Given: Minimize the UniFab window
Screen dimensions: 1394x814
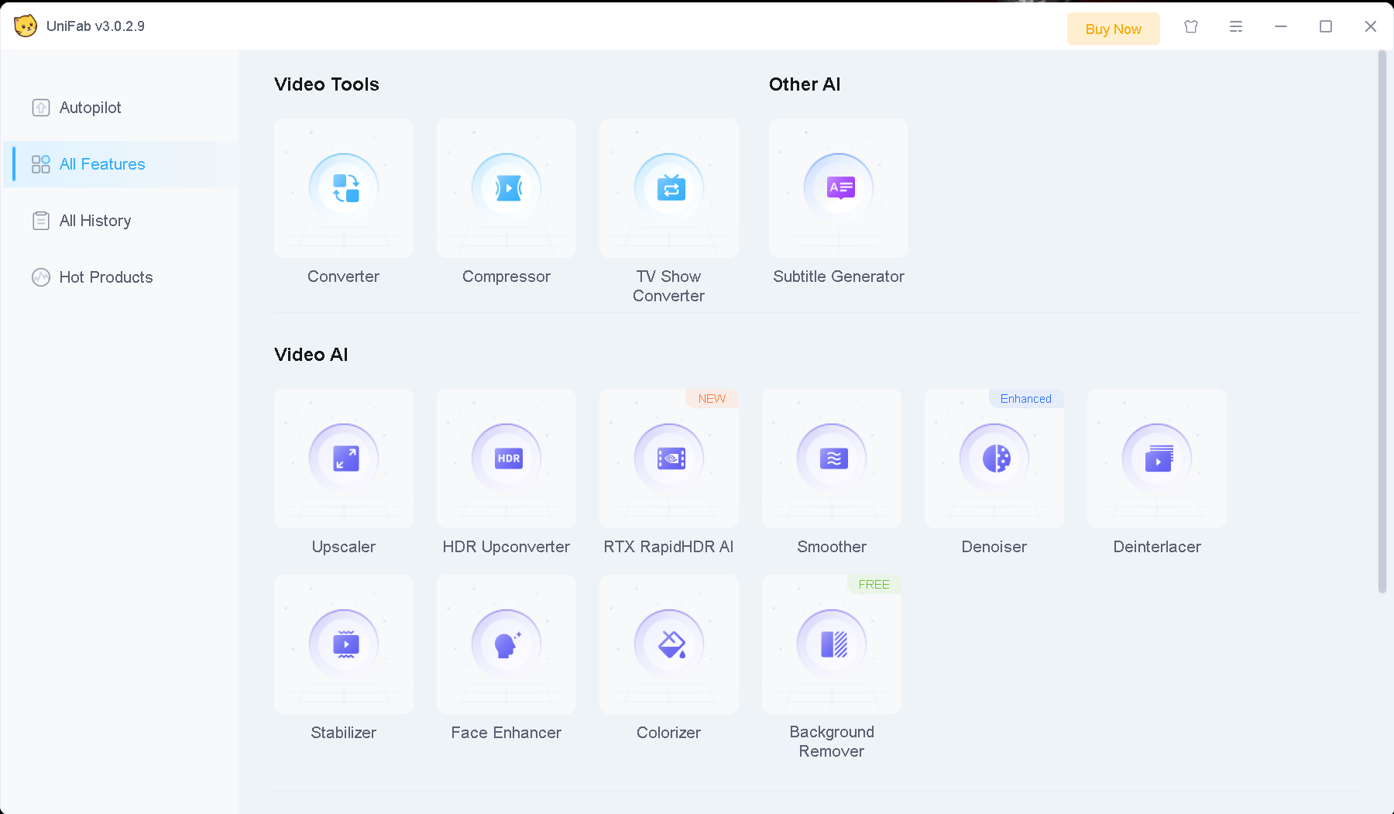Looking at the screenshot, I should coord(1281,26).
